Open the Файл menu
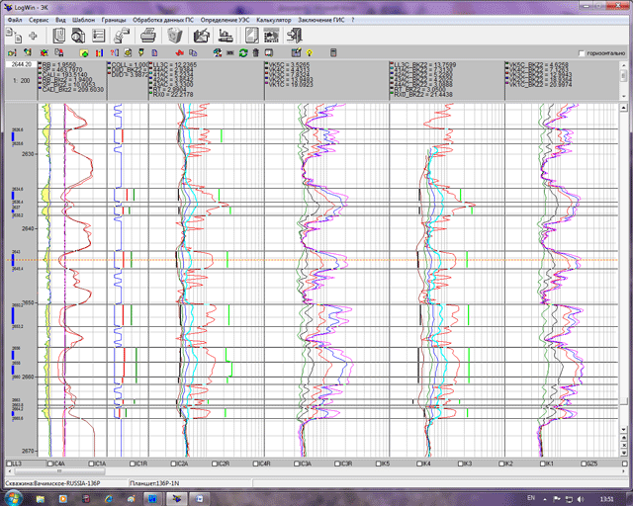Viewport: 633px width, 506px height. [15, 20]
